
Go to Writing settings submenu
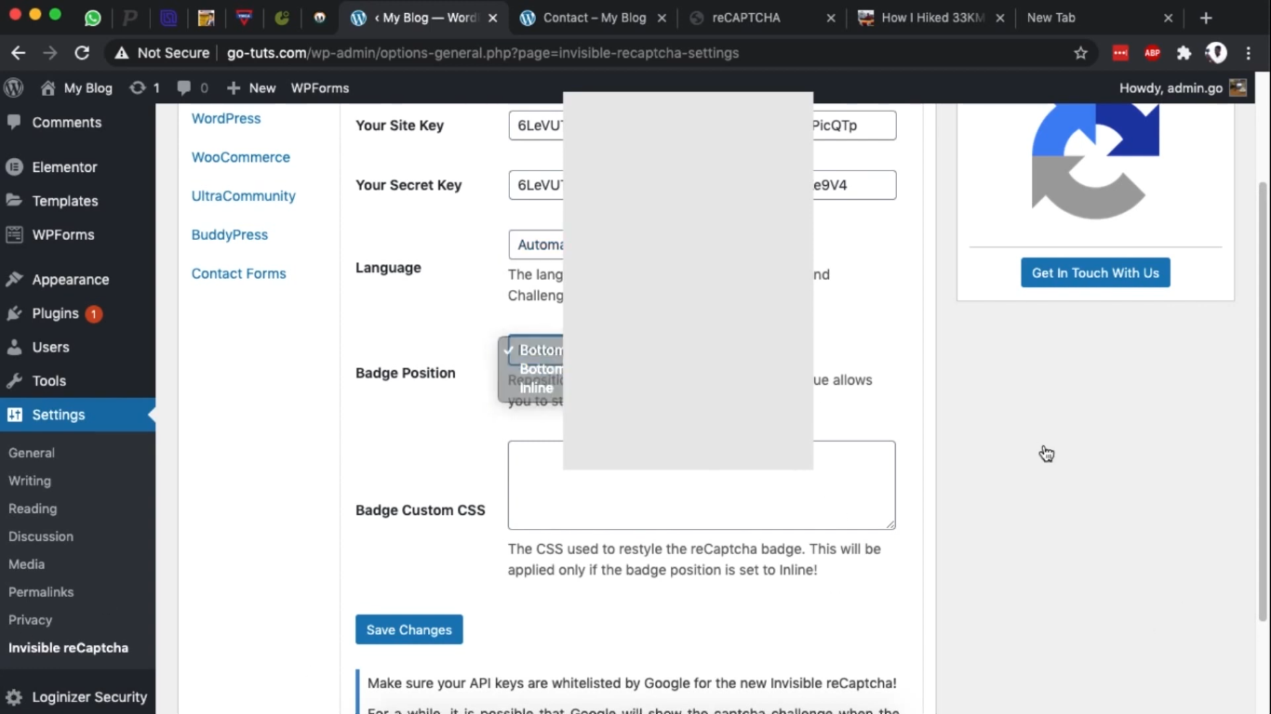click(30, 481)
